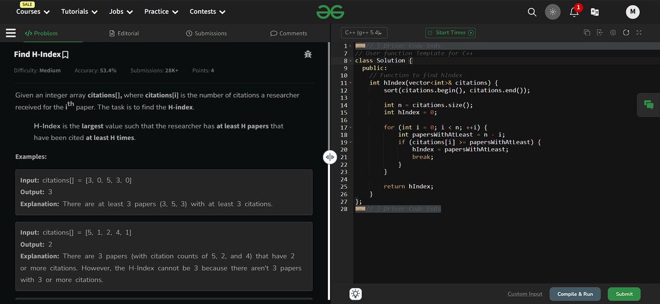Collapse the for loop fold on line 17

pos(350,127)
